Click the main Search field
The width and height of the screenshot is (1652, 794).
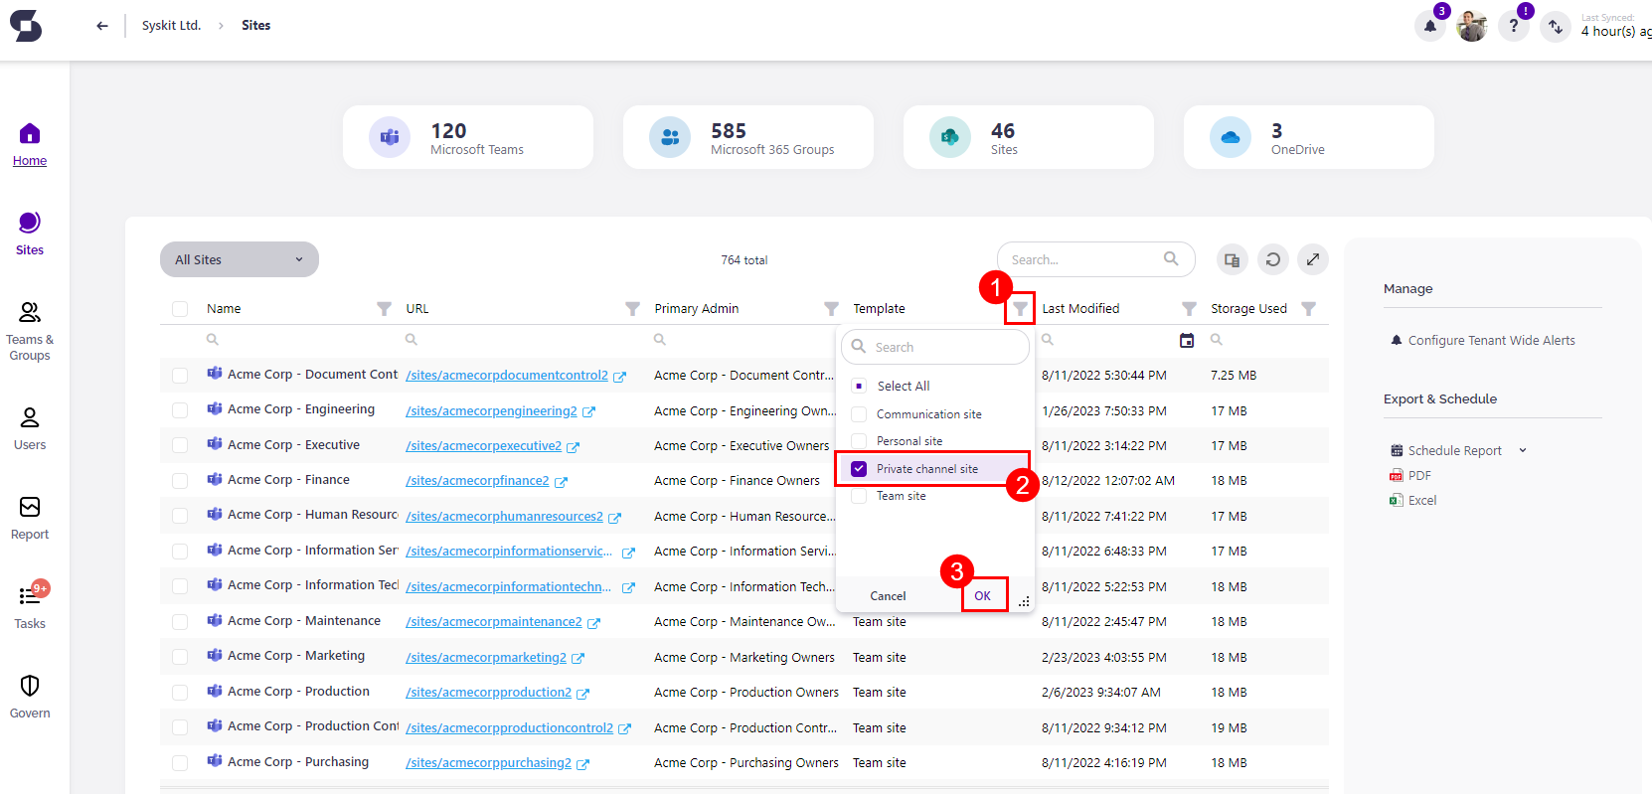tap(1096, 259)
